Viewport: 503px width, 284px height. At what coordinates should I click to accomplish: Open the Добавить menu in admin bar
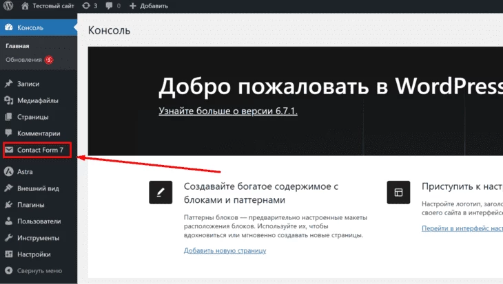tap(154, 6)
